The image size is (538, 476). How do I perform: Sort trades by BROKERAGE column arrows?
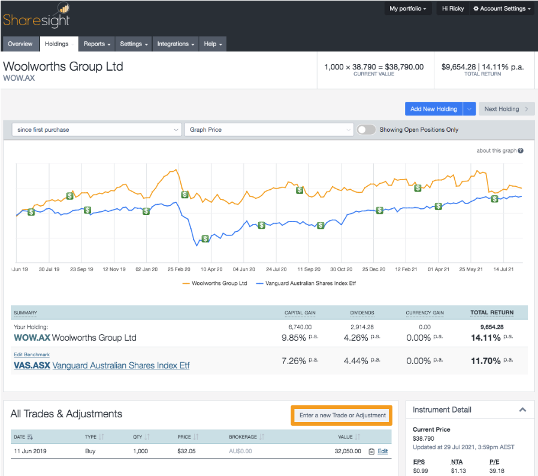click(x=262, y=437)
